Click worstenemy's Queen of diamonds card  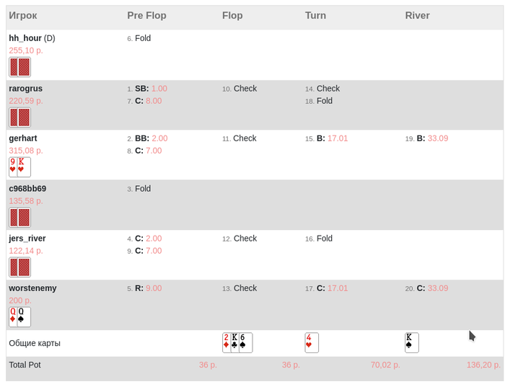click(x=13, y=317)
